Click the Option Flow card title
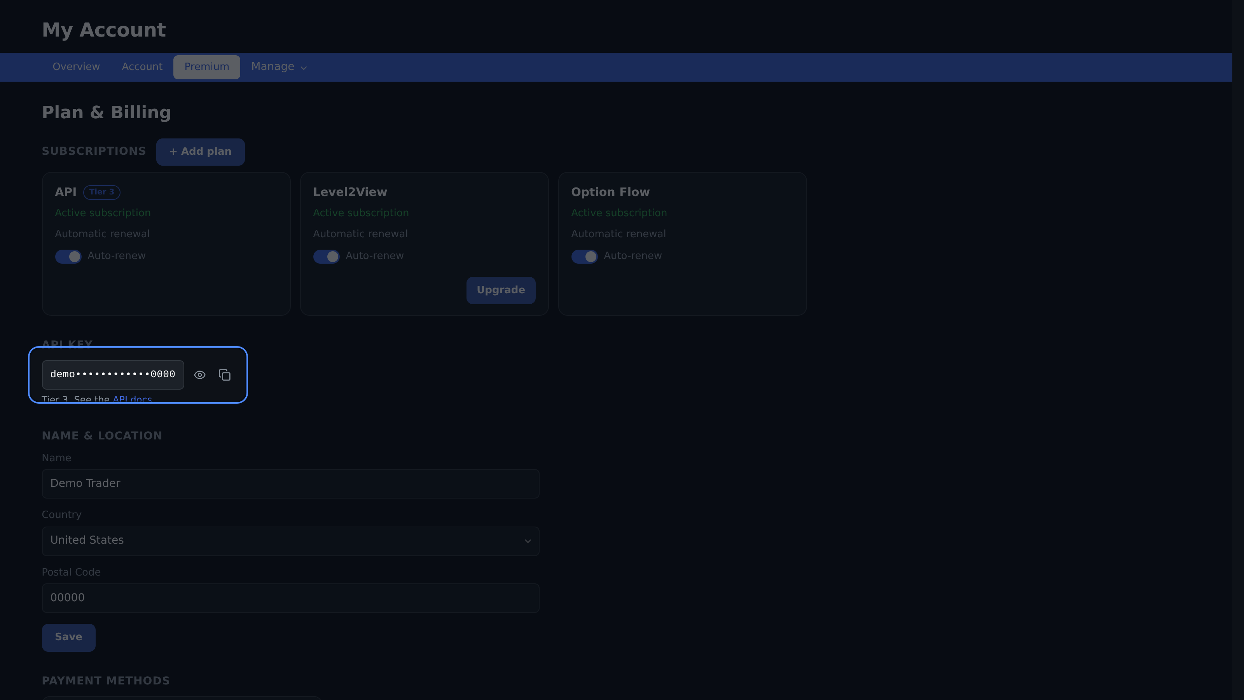This screenshot has width=1244, height=700. coord(610,192)
